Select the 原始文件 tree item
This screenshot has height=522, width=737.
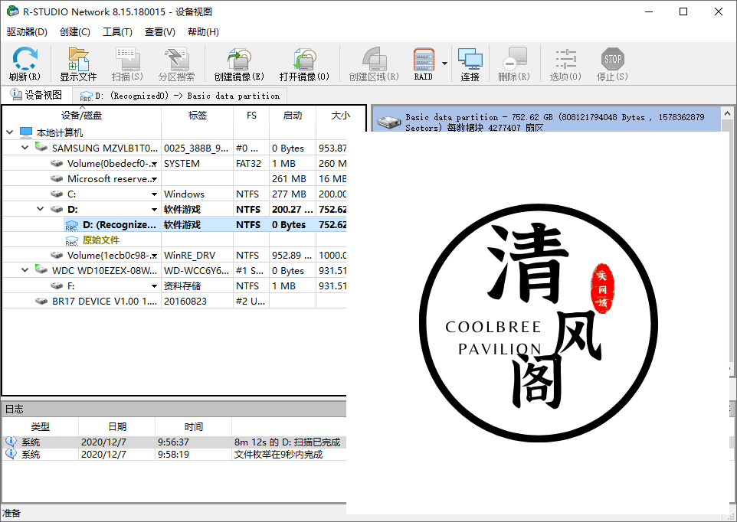tap(100, 240)
